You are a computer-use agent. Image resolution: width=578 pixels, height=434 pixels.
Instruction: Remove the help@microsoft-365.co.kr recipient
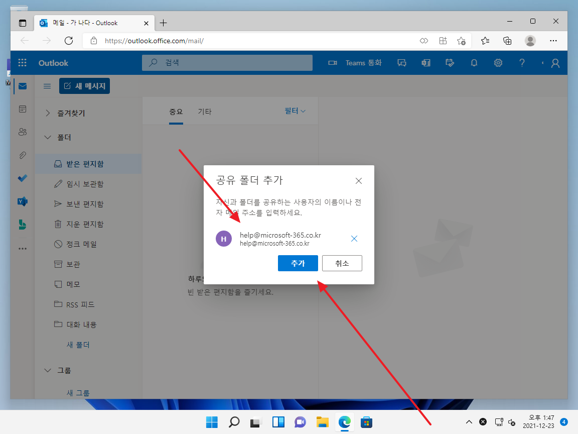click(x=354, y=239)
